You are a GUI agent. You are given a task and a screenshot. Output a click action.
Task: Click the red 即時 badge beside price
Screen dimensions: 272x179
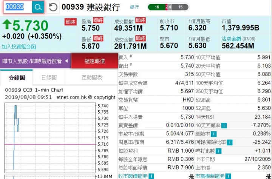[70, 22]
